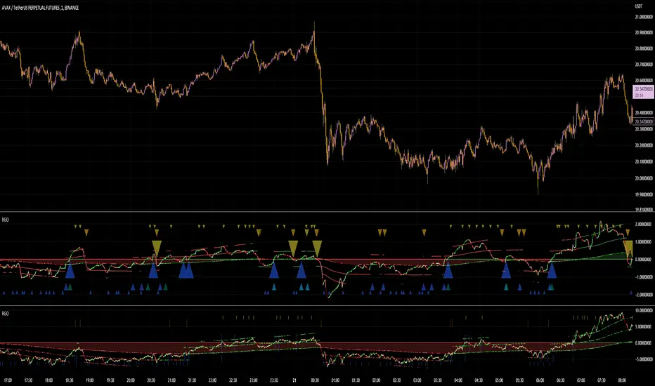
Task: Click the 04:00 time axis label
Action: point(458,380)
